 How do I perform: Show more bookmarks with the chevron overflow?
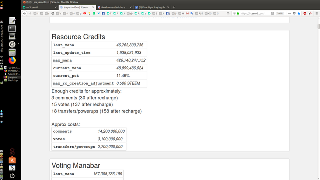click(x=228, y=13)
